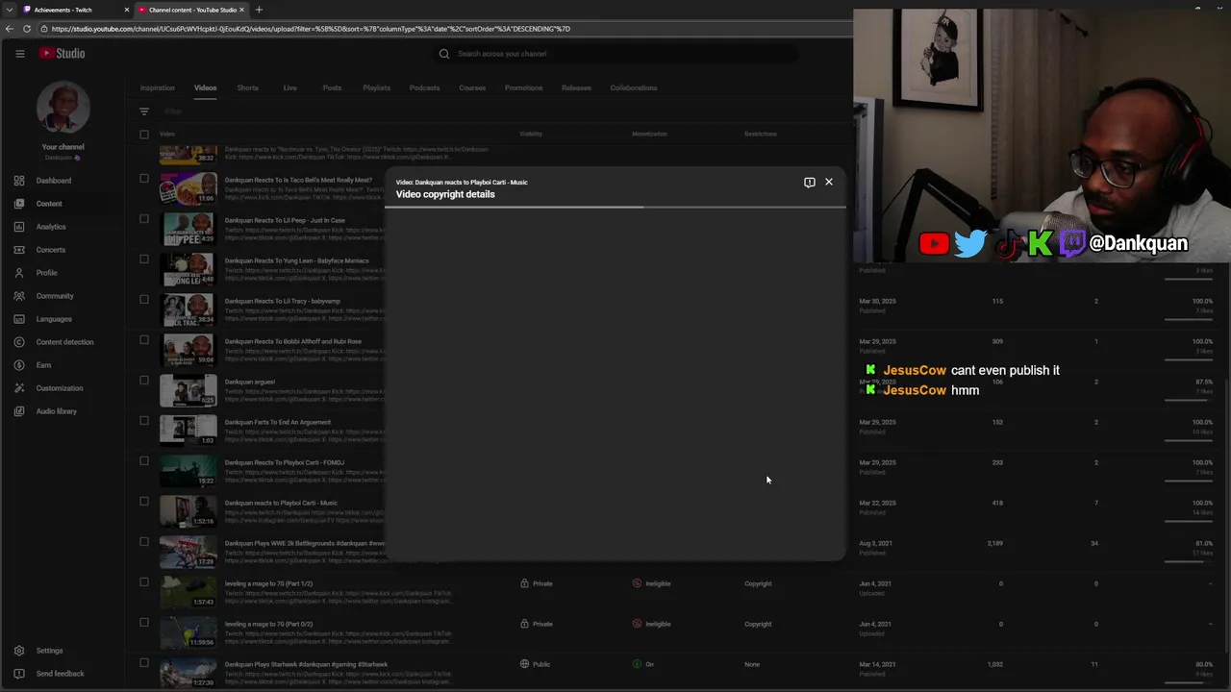Switch to the Playlists tab
This screenshot has height=692, width=1231.
click(x=376, y=87)
